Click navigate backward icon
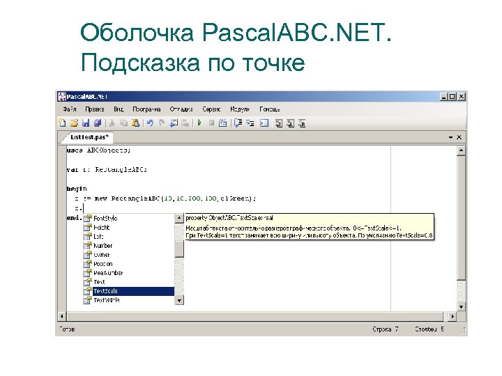Viewport: 502px width, 376px height. (x=174, y=123)
